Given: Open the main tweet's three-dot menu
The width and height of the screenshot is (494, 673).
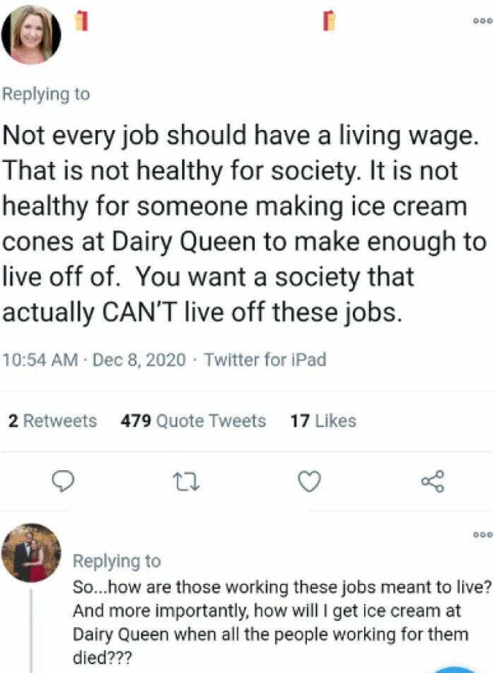Looking at the screenshot, I should click(482, 21).
